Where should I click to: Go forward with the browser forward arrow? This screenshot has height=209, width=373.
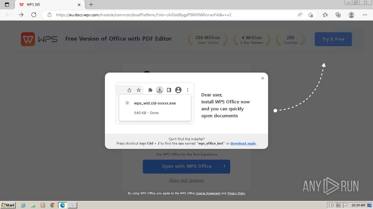pyautogui.click(x=21, y=15)
